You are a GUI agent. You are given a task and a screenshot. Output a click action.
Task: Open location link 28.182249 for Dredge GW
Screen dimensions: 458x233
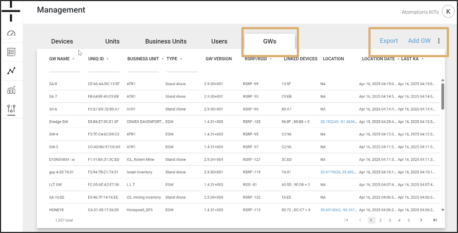click(x=339, y=122)
